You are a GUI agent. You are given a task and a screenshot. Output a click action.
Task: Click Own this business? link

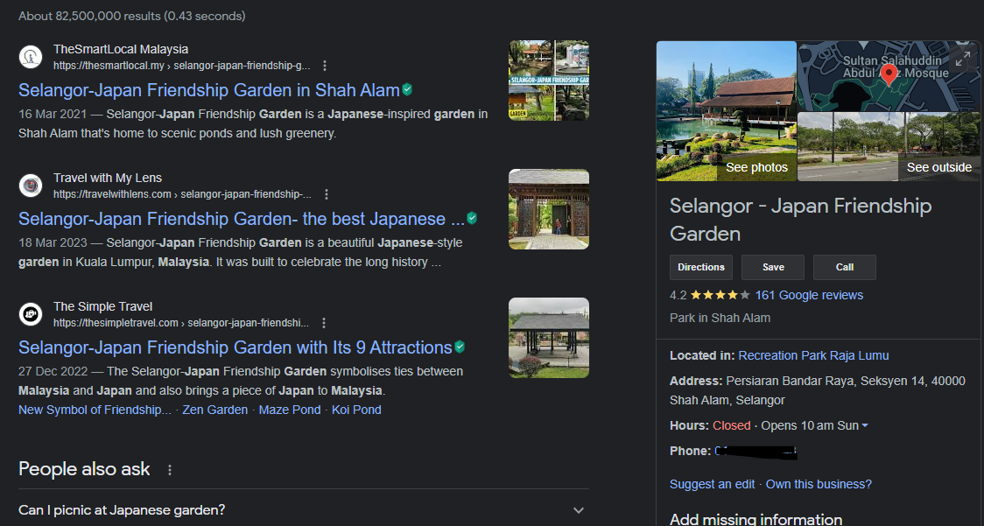pos(819,484)
